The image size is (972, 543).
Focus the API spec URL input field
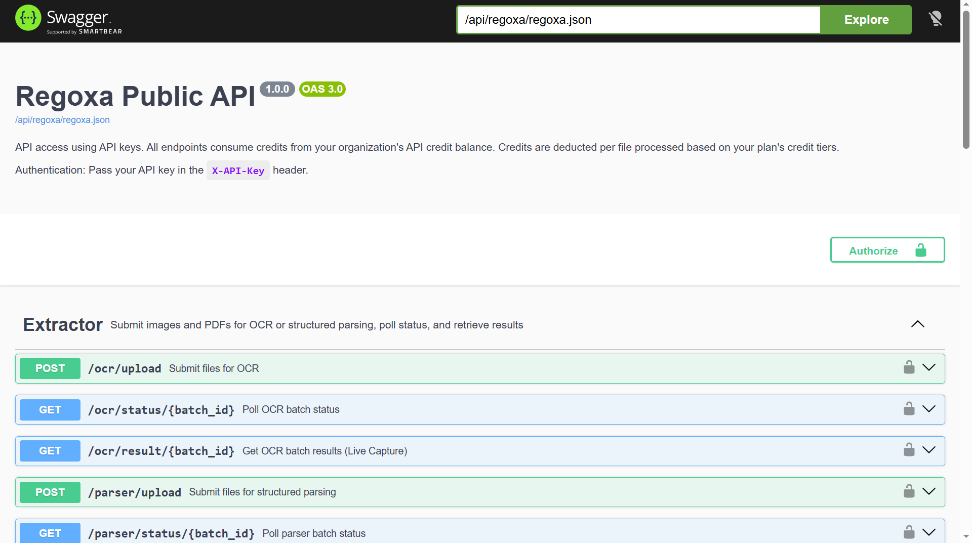coord(638,20)
